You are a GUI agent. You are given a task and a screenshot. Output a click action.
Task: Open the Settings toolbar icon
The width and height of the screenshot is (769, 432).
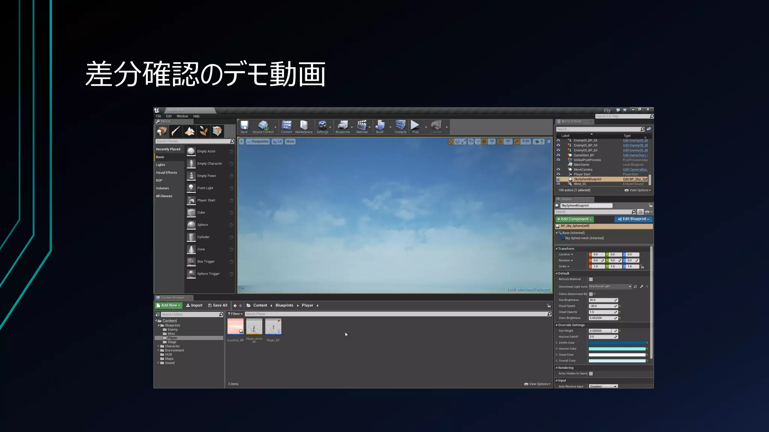[x=322, y=127]
